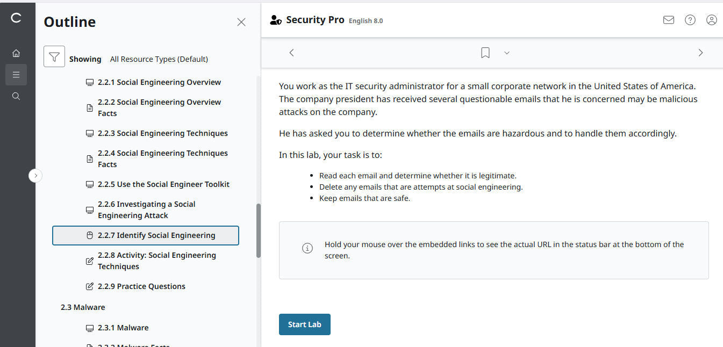Image resolution: width=723 pixels, height=347 pixels.
Task: Click the Help question mark icon
Action: pyautogui.click(x=690, y=19)
